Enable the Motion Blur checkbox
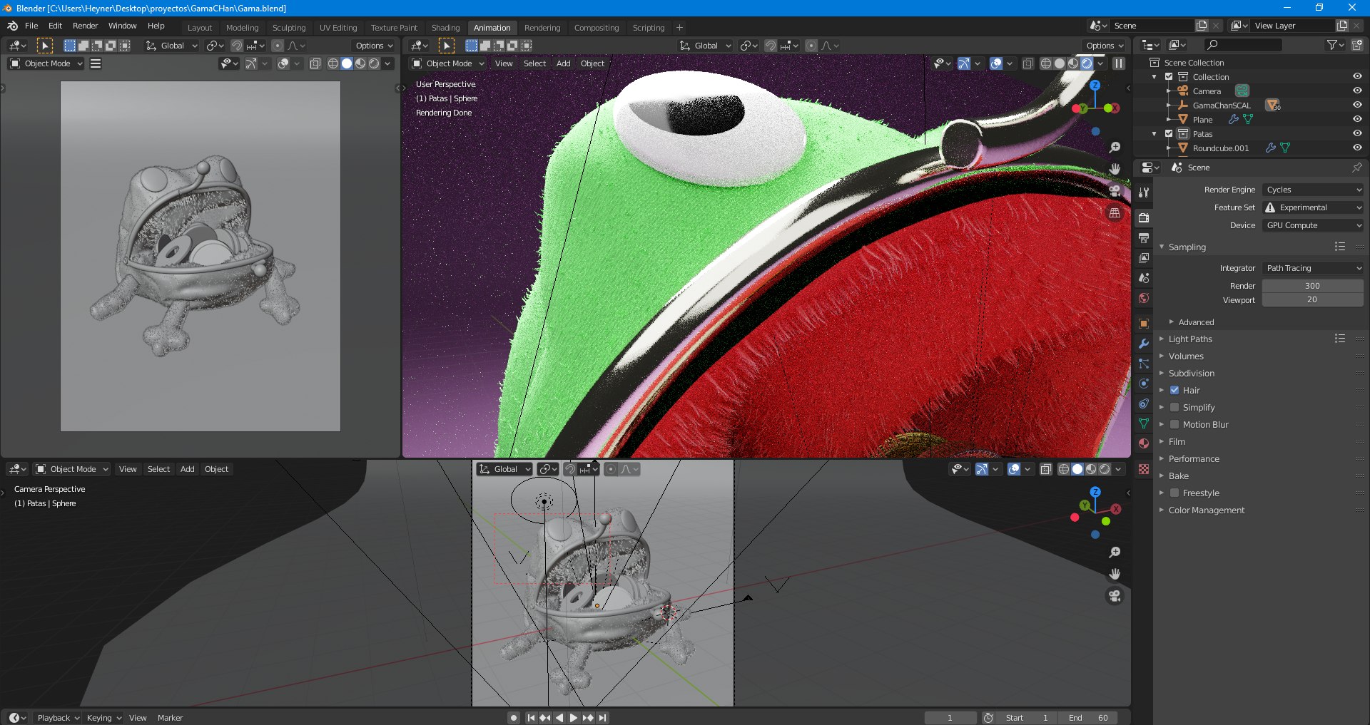Viewport: 1370px width, 725px height. 1174,425
